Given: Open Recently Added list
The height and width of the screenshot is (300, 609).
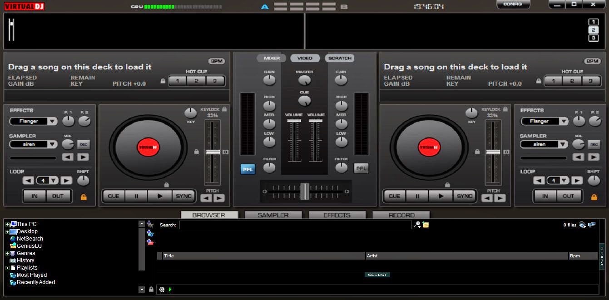Looking at the screenshot, I should [x=32, y=282].
